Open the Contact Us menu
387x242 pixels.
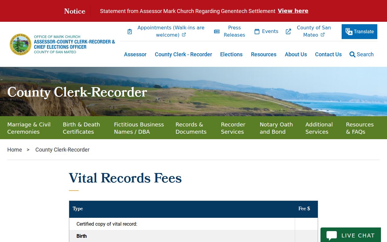click(328, 54)
